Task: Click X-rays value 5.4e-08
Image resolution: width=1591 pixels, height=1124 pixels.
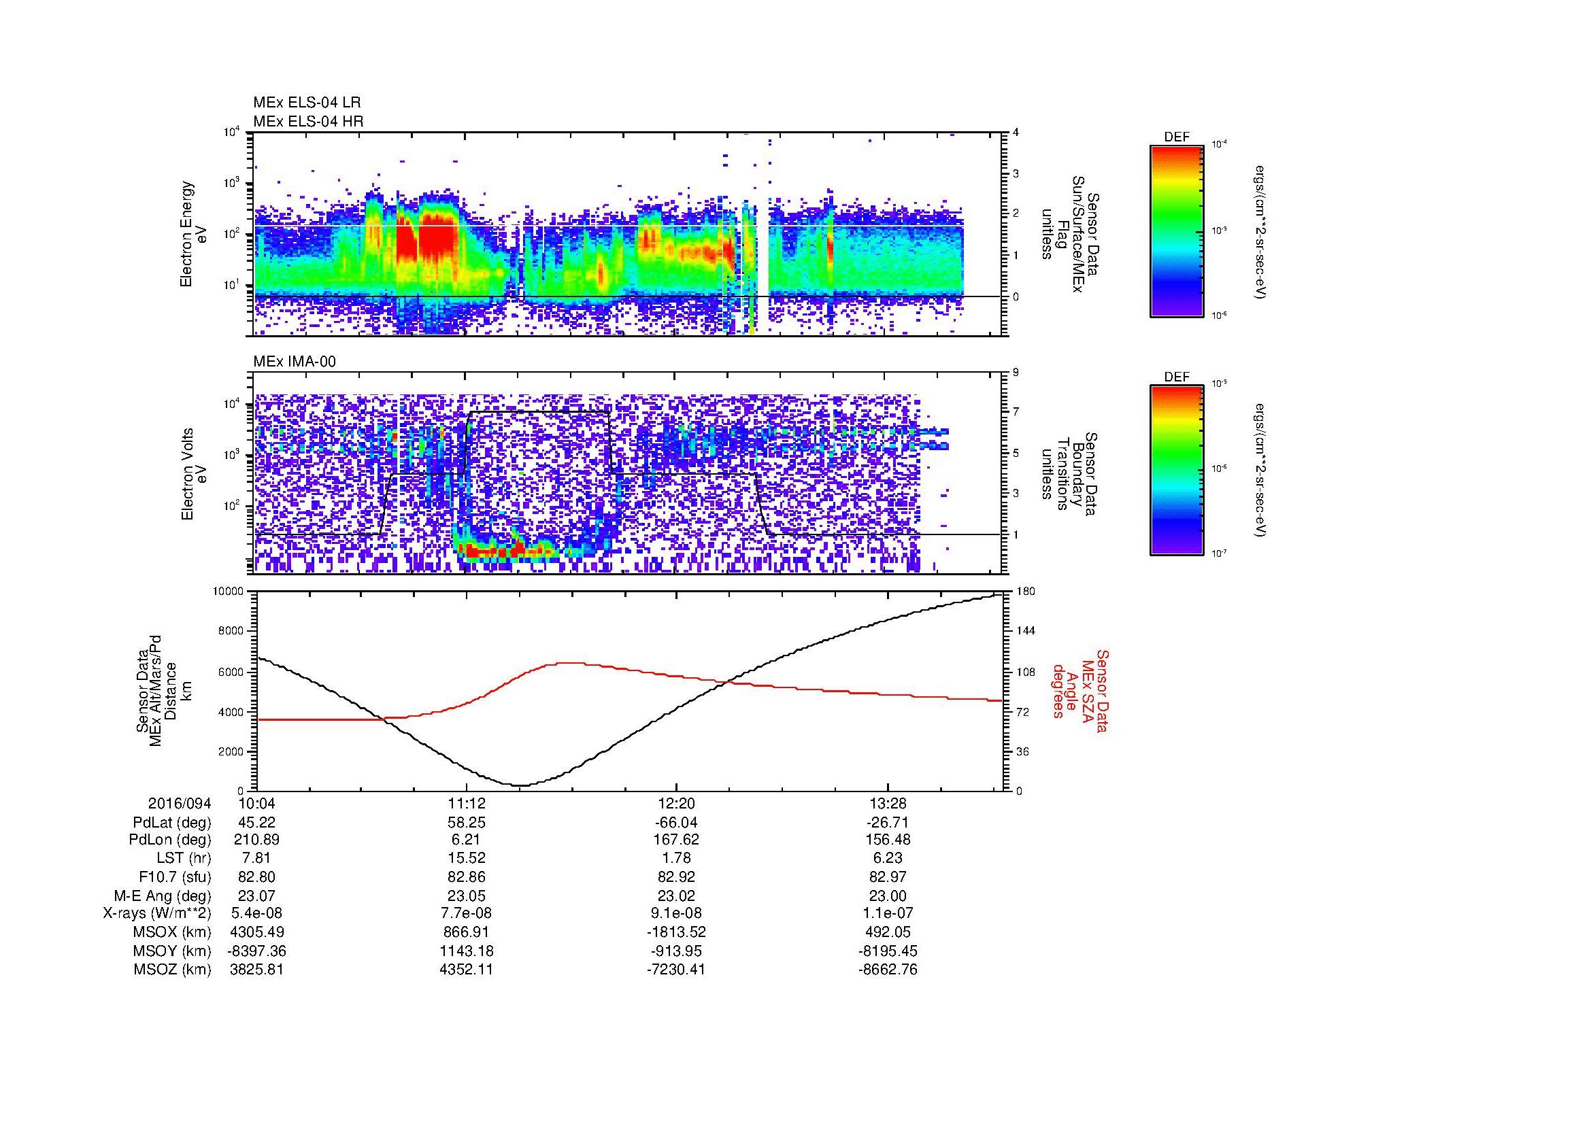Action: tap(256, 913)
